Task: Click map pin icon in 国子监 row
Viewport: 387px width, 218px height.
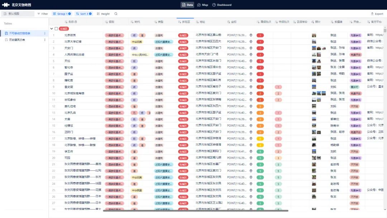Action: (x=251, y=74)
